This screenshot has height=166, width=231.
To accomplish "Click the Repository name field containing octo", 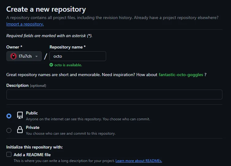I will coord(78,56).
